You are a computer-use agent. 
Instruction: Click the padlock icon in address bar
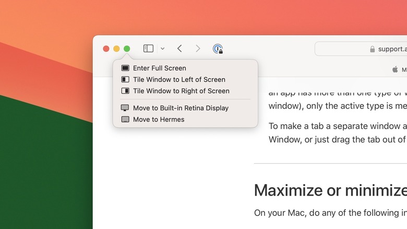tap(372, 49)
